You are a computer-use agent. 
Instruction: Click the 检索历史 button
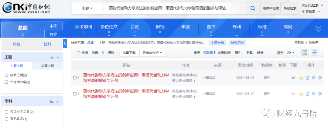[x=237, y=43]
